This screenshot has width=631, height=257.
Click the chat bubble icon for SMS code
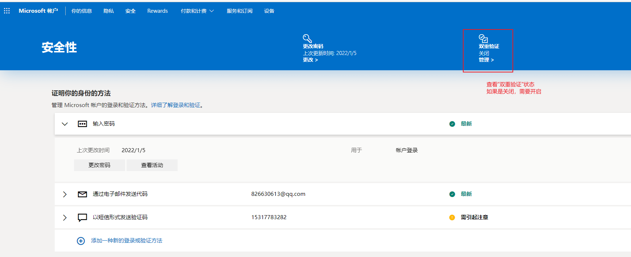82,217
